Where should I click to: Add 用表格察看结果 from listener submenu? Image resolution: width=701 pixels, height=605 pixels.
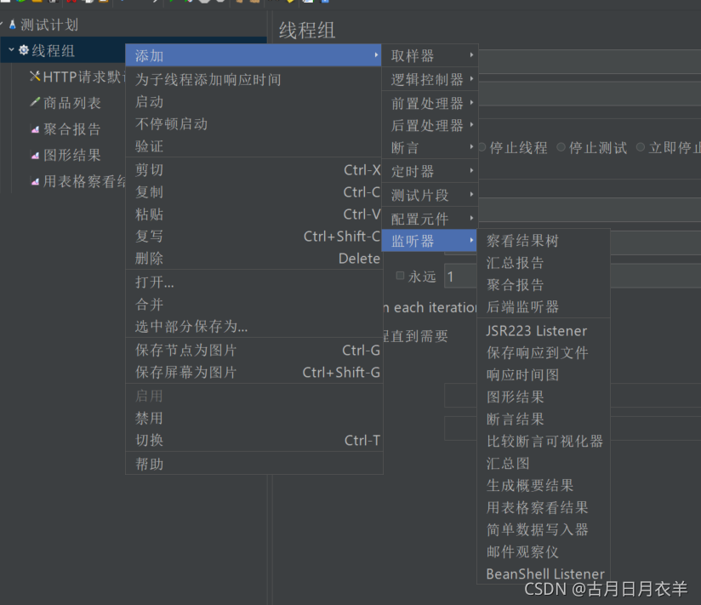click(x=544, y=507)
